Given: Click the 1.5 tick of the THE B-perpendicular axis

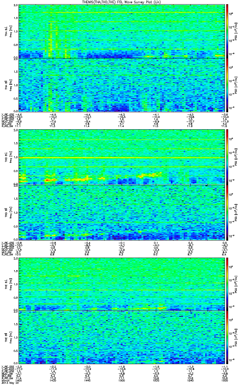Looking at the screenshot, I should tap(15, 271).
